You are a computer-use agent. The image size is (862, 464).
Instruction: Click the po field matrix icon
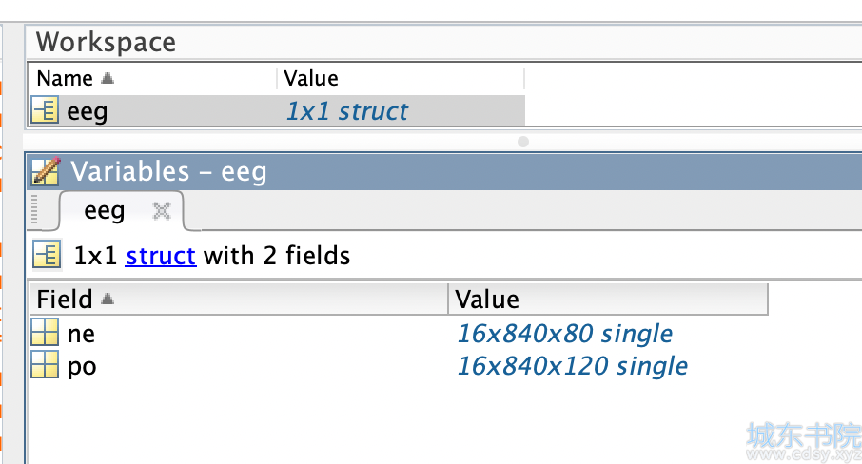(x=45, y=365)
